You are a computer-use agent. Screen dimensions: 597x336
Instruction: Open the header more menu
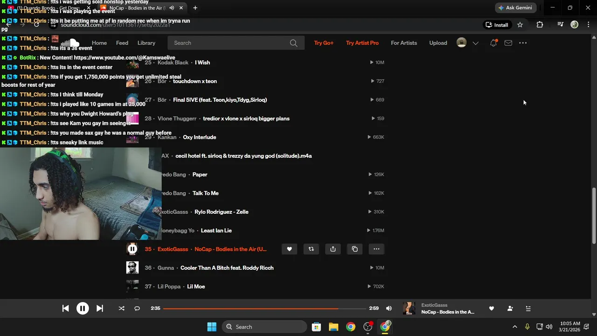[523, 43]
